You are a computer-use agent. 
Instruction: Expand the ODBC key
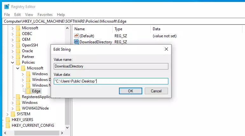(13, 34)
